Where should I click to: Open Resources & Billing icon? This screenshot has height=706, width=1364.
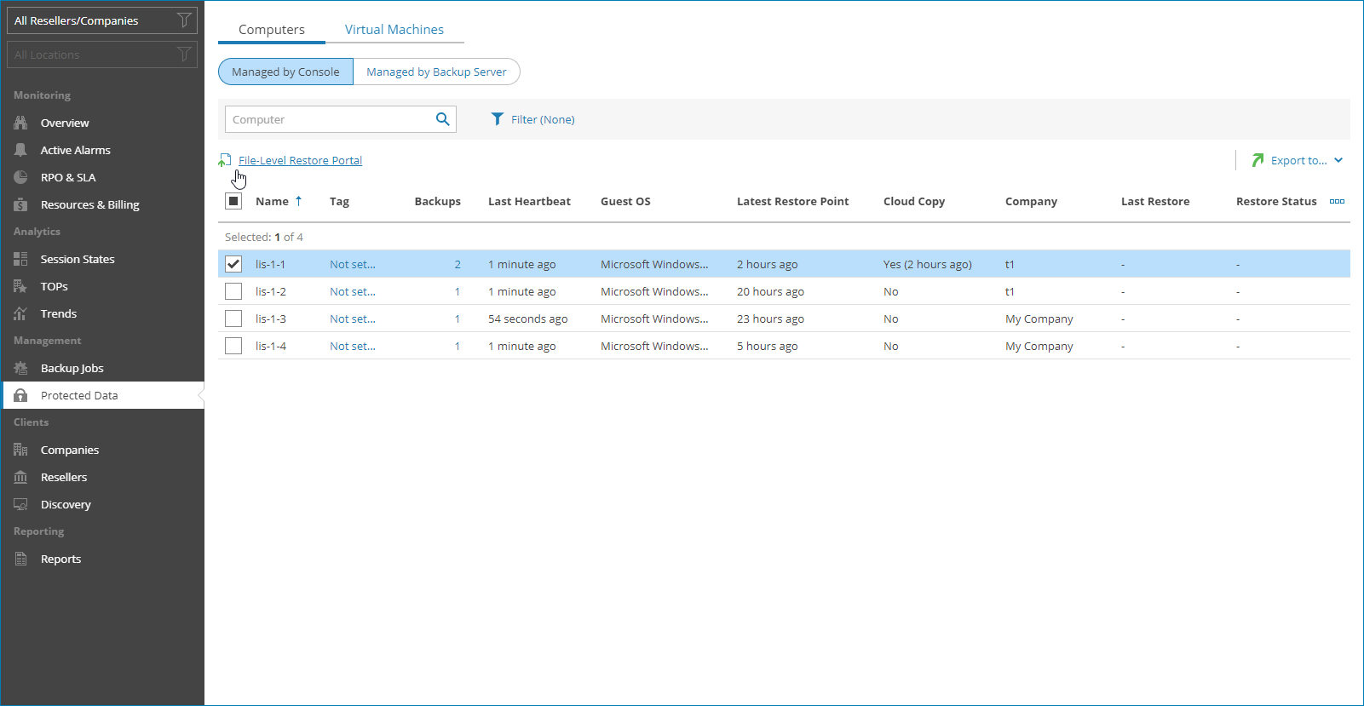20,204
